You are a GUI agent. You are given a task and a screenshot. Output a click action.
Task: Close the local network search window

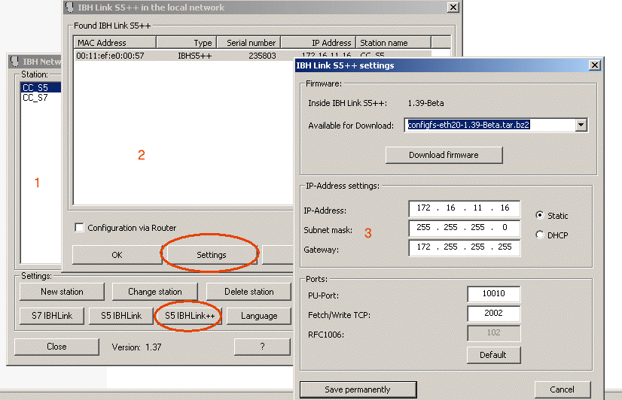click(x=453, y=7)
